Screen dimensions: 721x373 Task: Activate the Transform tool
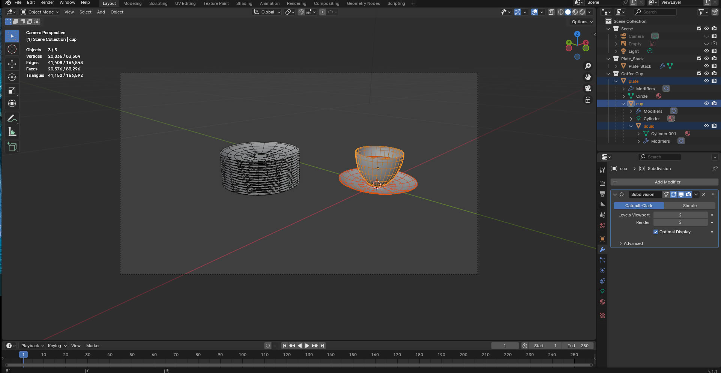tap(12, 103)
